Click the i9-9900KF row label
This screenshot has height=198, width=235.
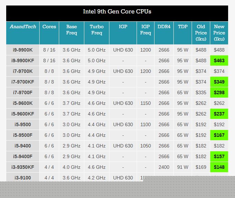click(23, 60)
